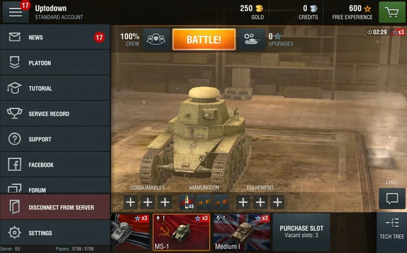Start the BATTLE! button
The image size is (407, 253).
(204, 39)
